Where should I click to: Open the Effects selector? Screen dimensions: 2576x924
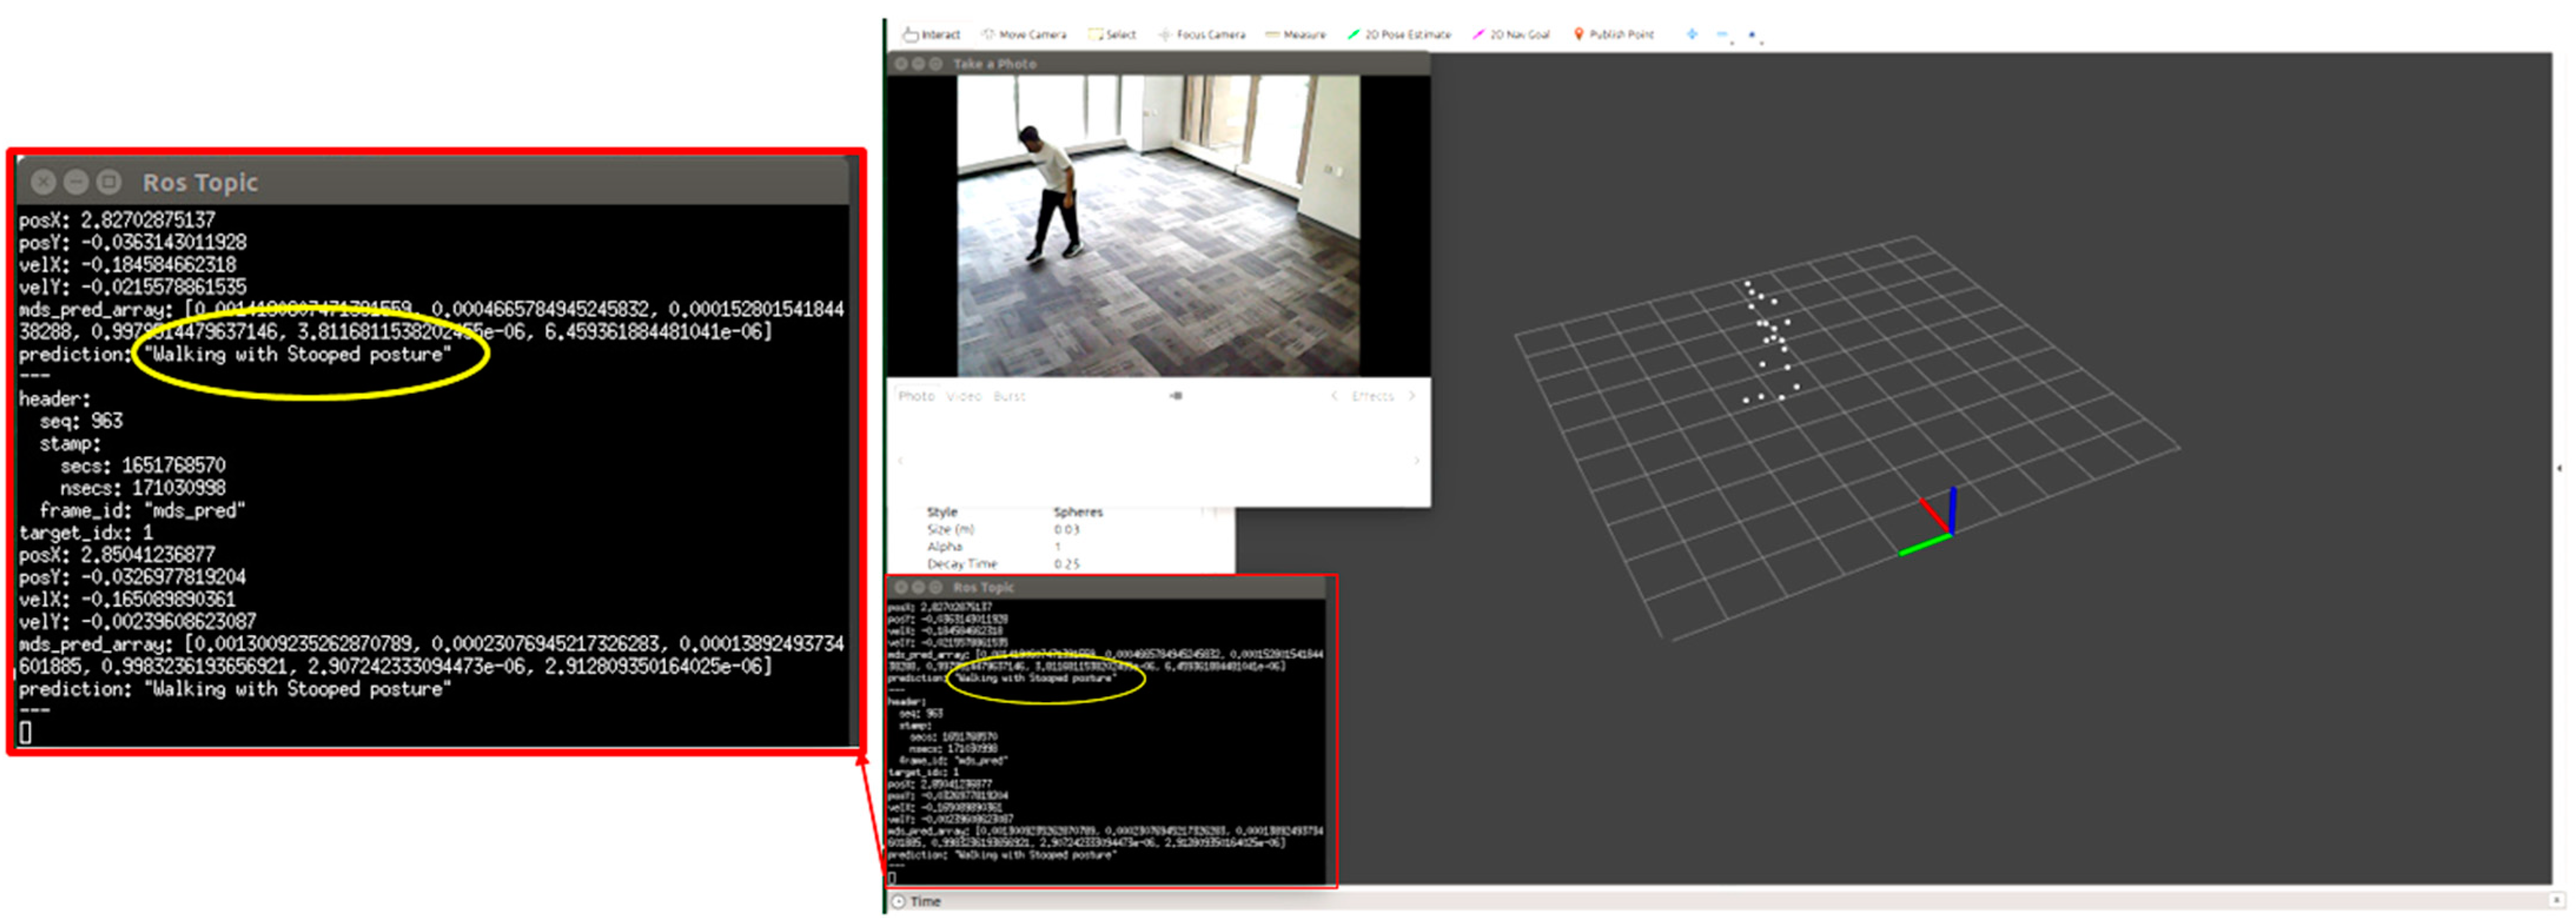pyautogui.click(x=1372, y=397)
